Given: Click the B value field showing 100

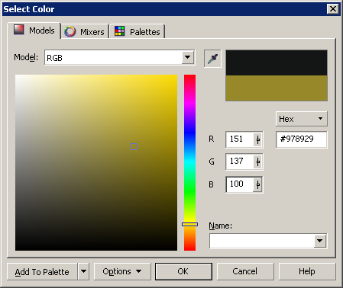Looking at the screenshot, I should pos(240,184).
